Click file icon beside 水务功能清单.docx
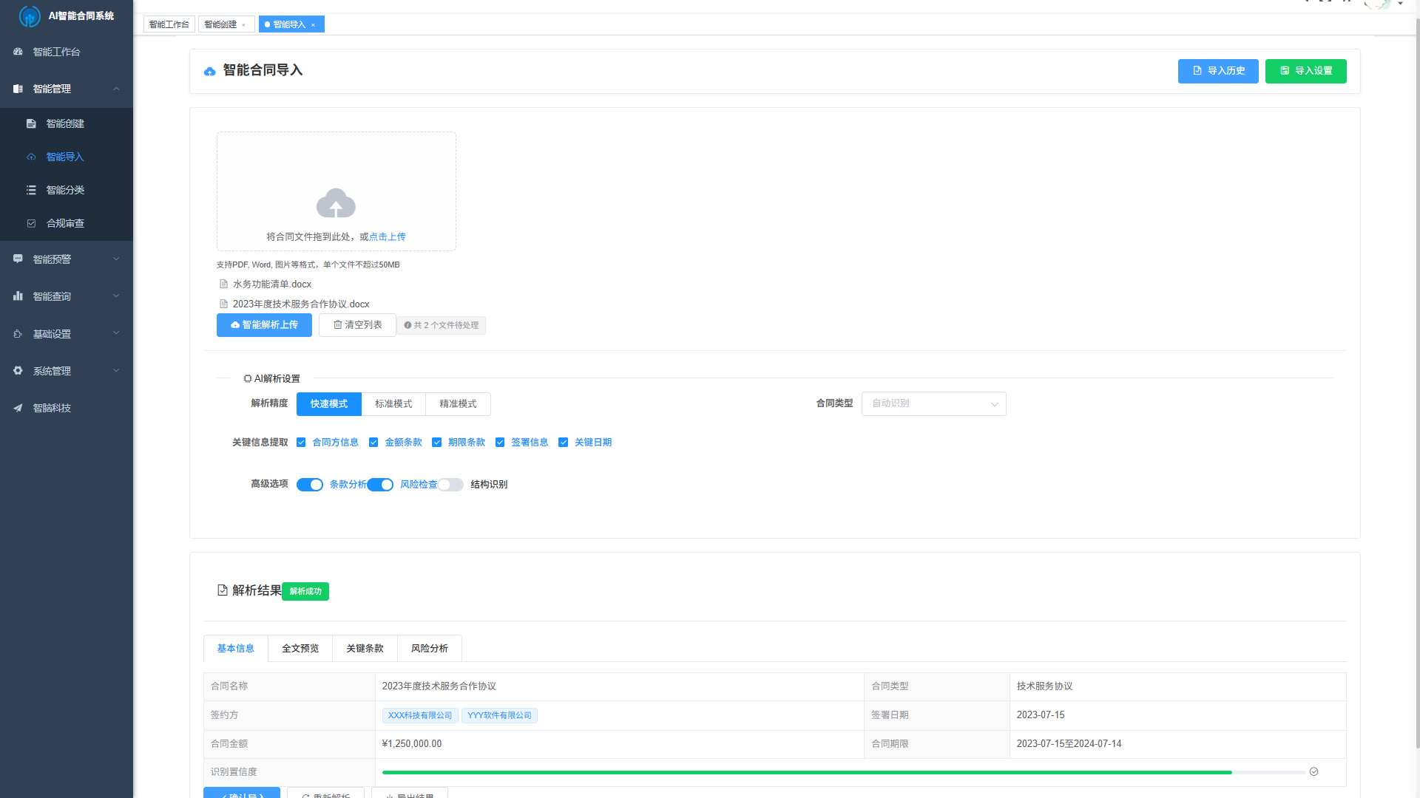The height and width of the screenshot is (798, 1420). pos(223,284)
